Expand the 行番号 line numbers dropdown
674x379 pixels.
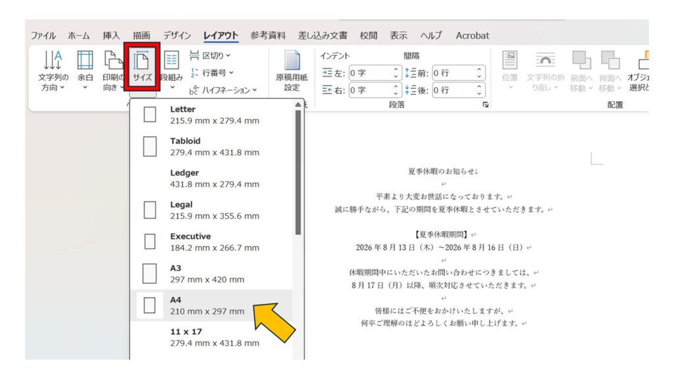point(211,73)
